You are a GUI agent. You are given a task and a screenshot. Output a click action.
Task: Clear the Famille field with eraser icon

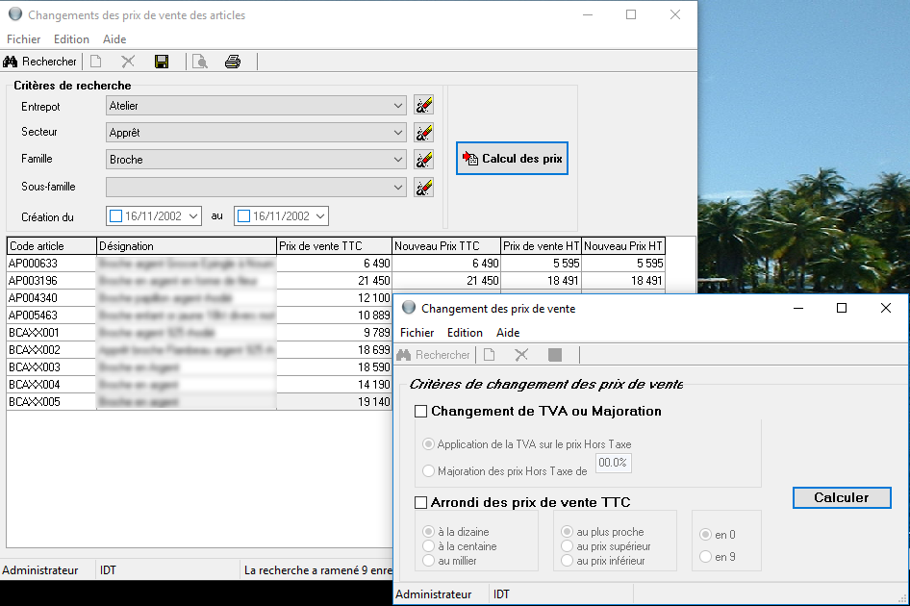point(423,160)
